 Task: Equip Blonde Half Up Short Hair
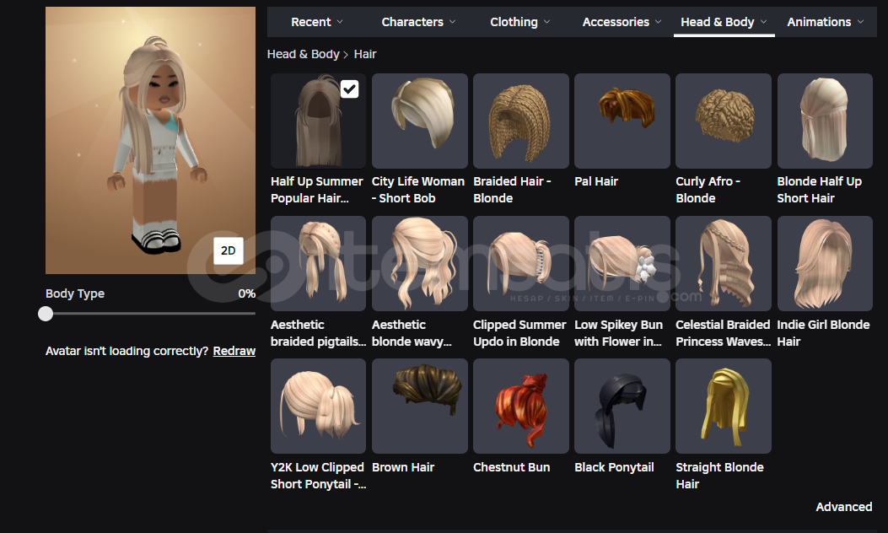825,121
